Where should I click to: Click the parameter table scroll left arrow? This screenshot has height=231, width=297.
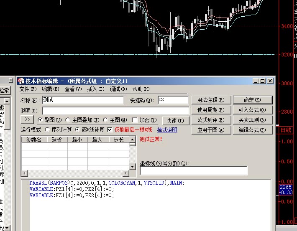[x=25, y=173]
